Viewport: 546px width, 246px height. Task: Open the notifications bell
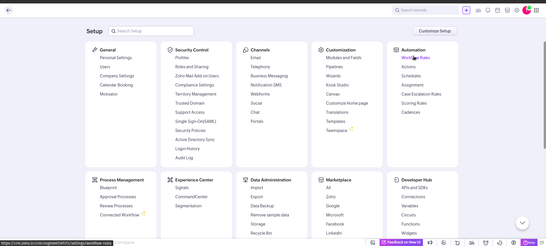pos(488,11)
